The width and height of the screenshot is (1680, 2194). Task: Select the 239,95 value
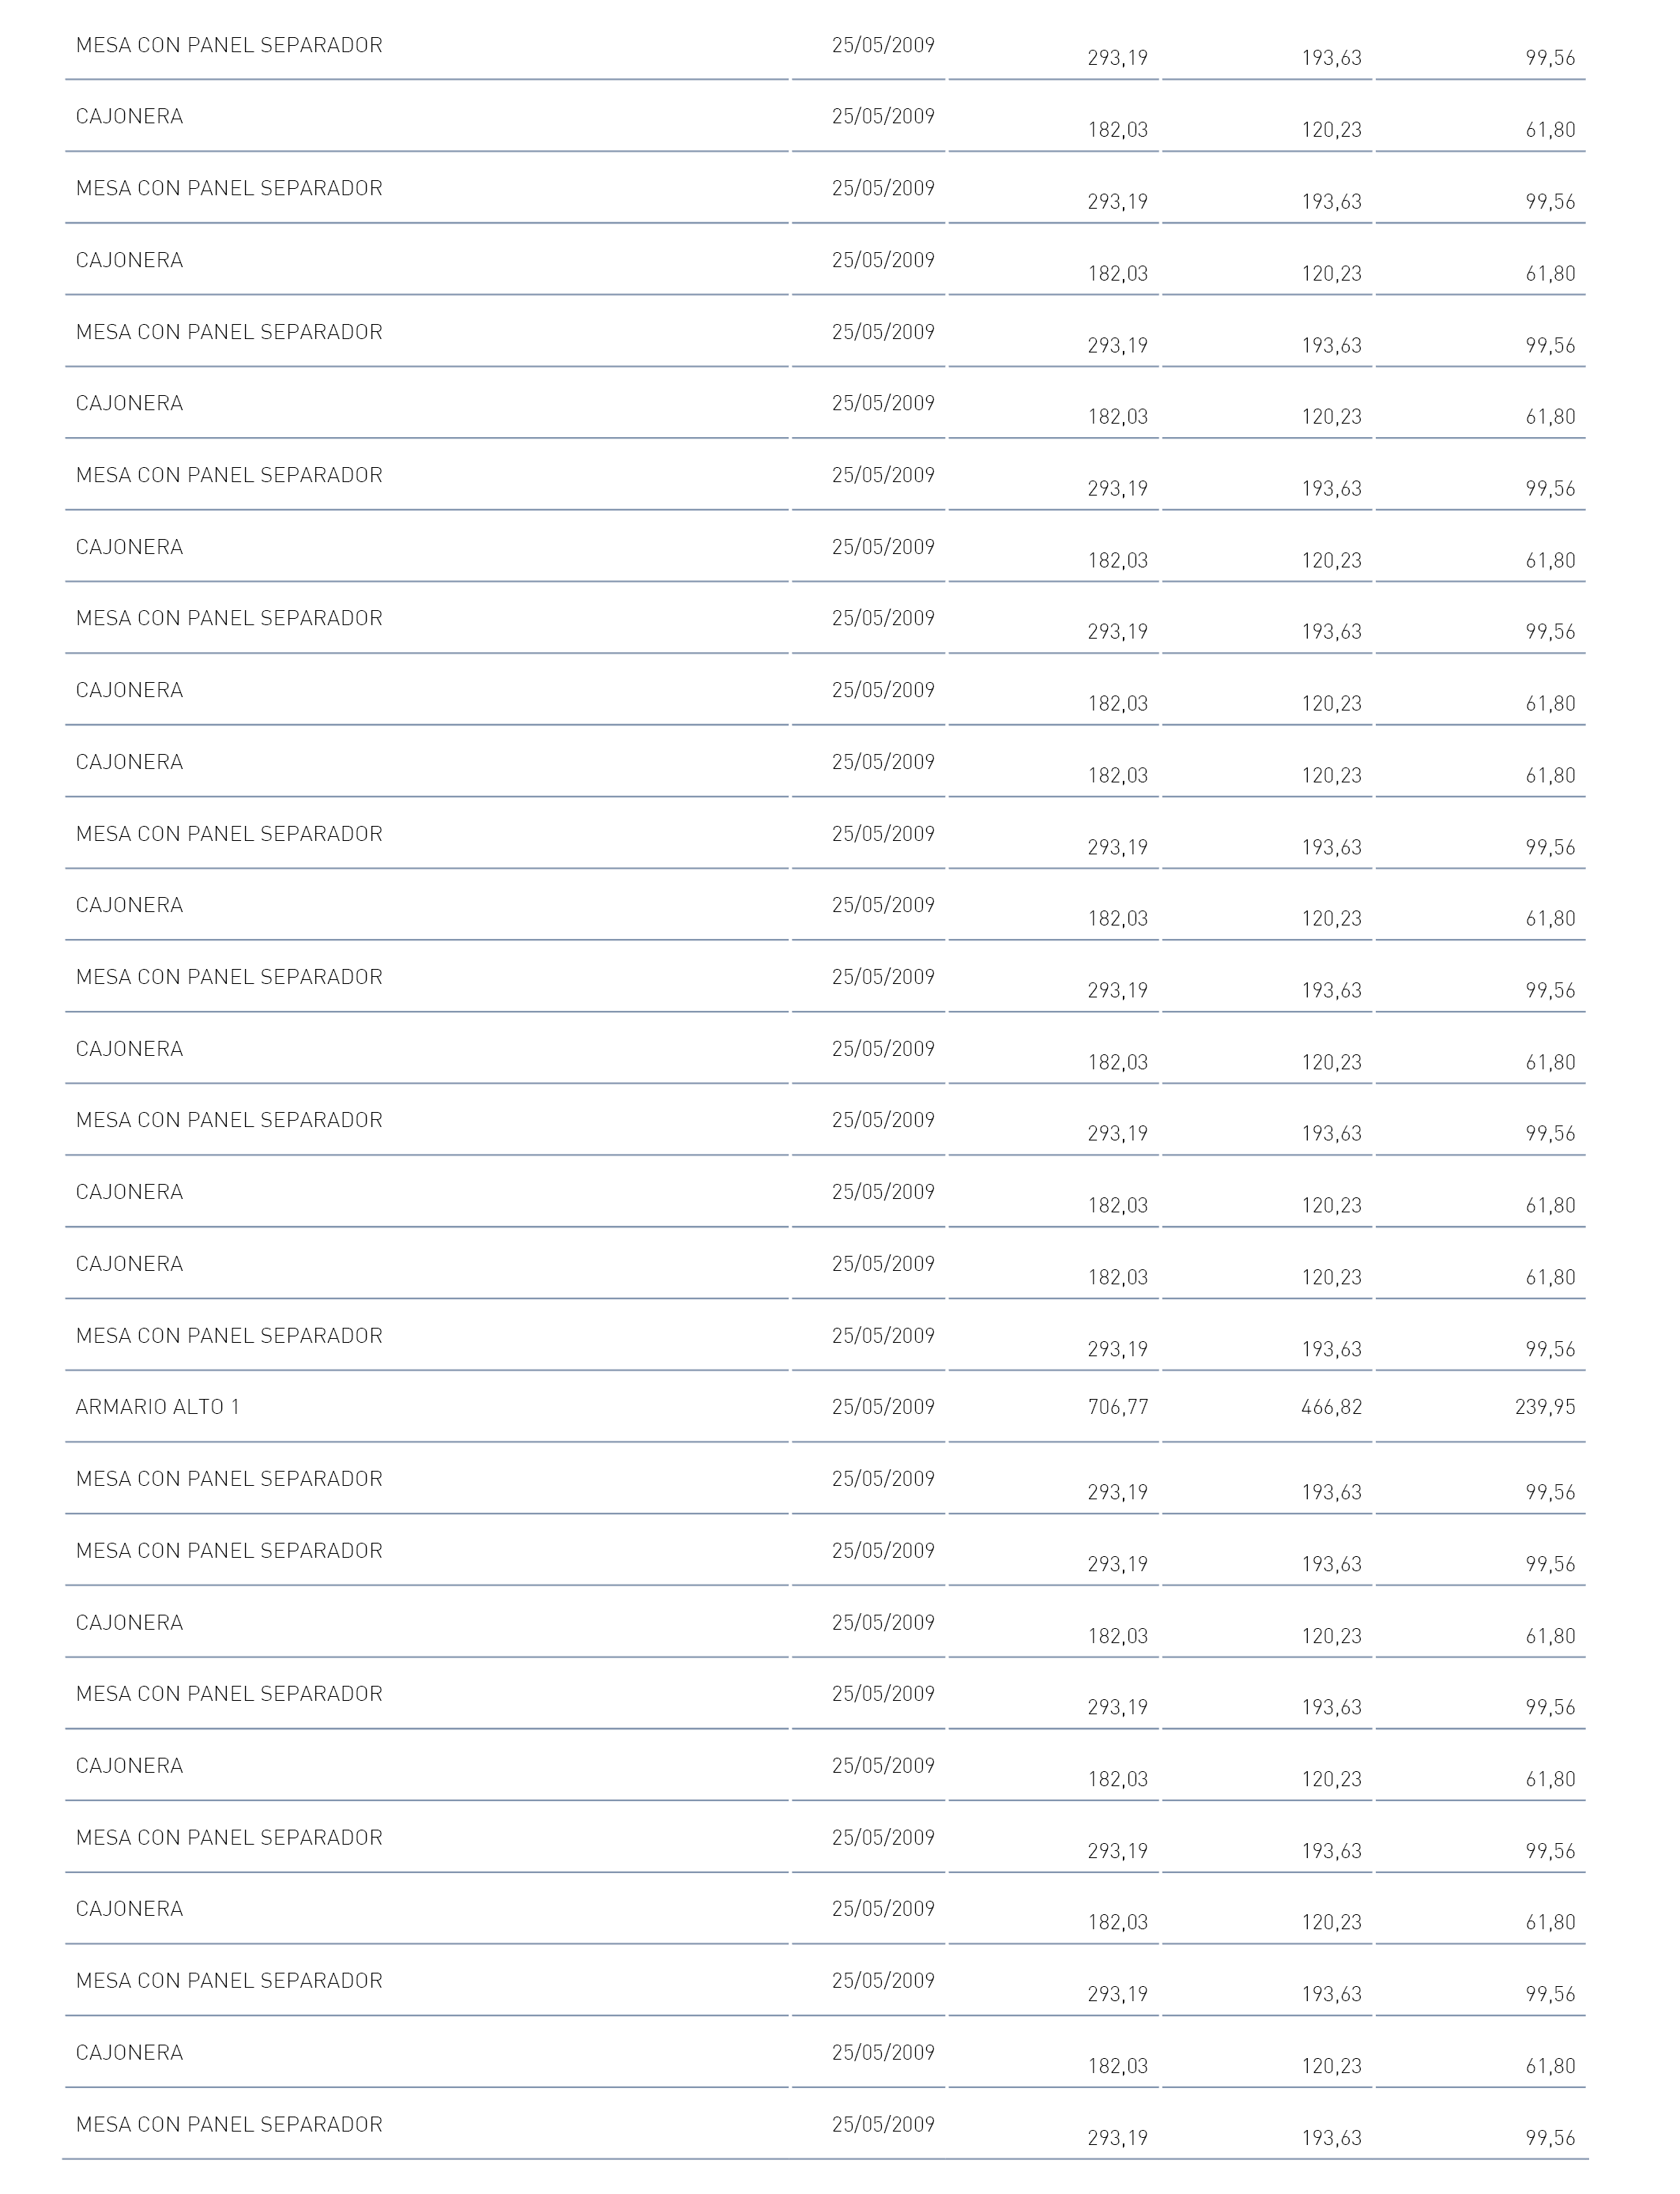(1545, 1407)
